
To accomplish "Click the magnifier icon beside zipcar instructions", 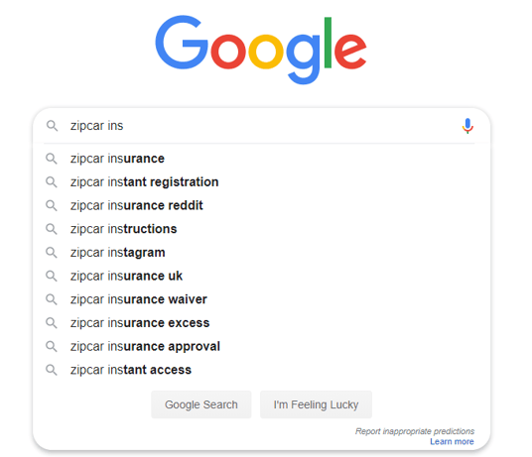I will point(52,229).
